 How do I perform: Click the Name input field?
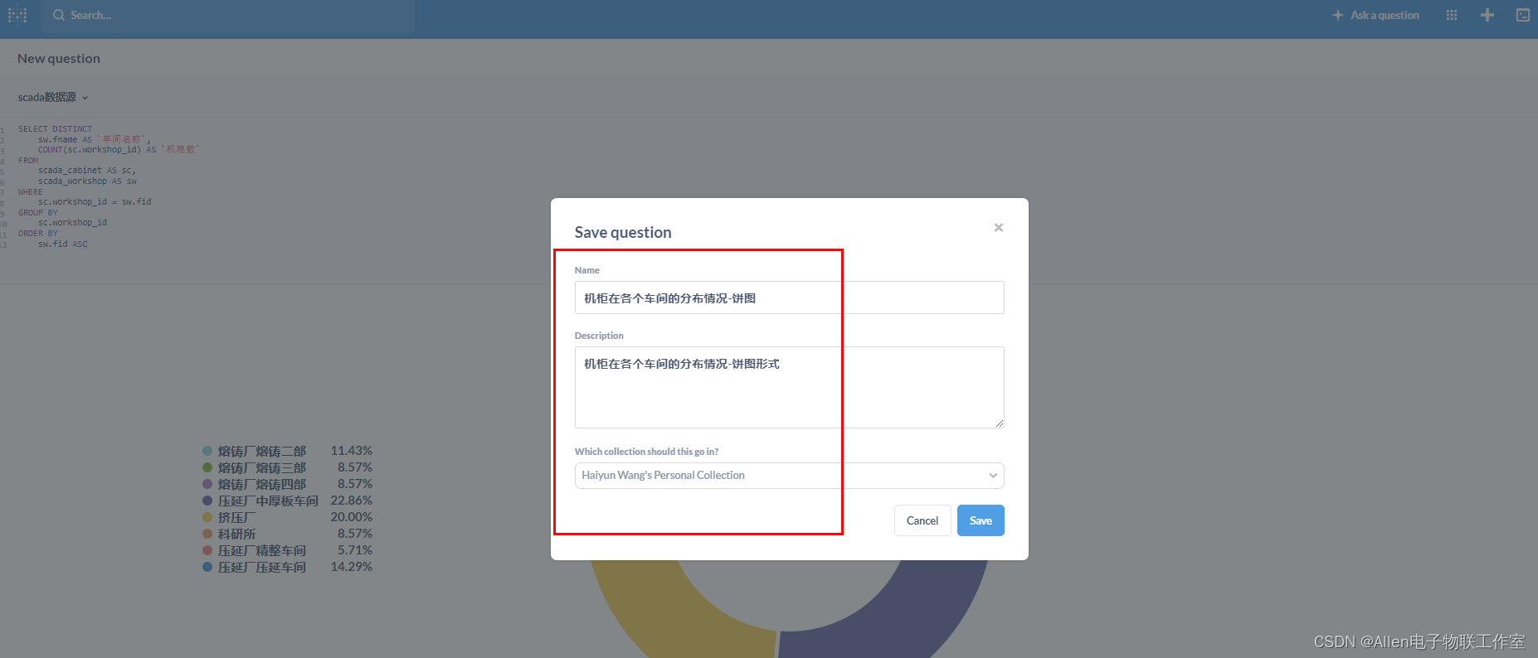(789, 298)
